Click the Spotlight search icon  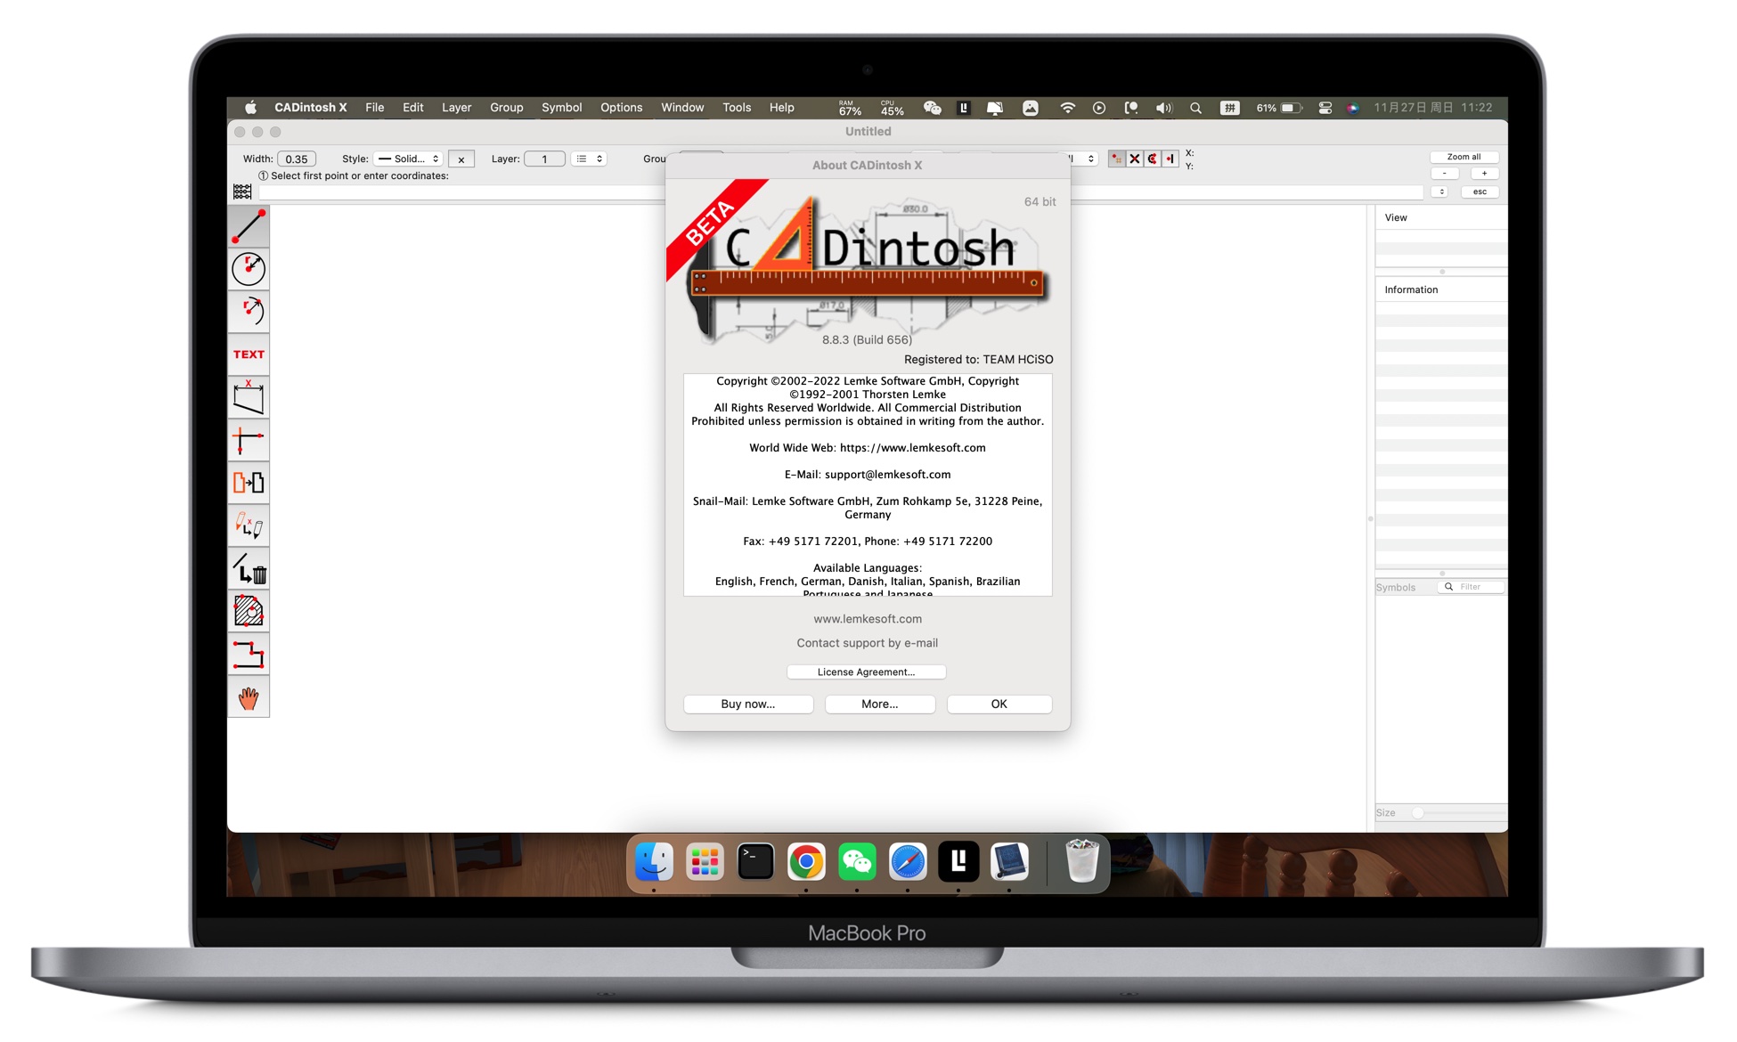1195,108
